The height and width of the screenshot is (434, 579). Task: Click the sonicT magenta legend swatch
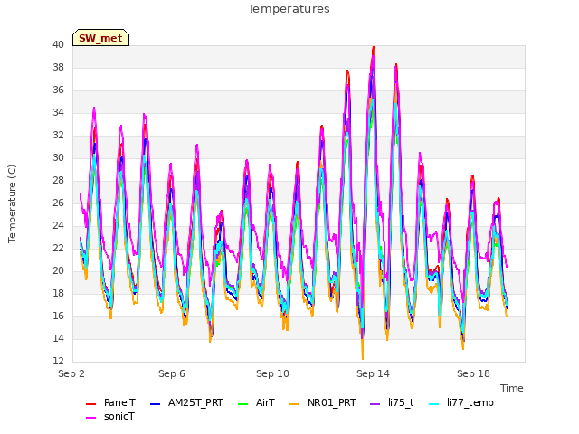90,418
